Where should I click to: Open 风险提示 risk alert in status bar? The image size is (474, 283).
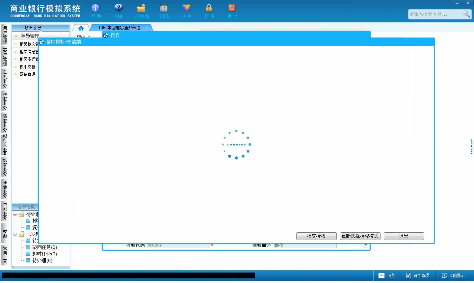453,275
